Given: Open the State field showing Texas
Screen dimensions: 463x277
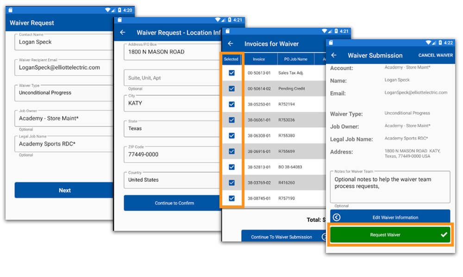Looking at the screenshot, I should 171,128.
